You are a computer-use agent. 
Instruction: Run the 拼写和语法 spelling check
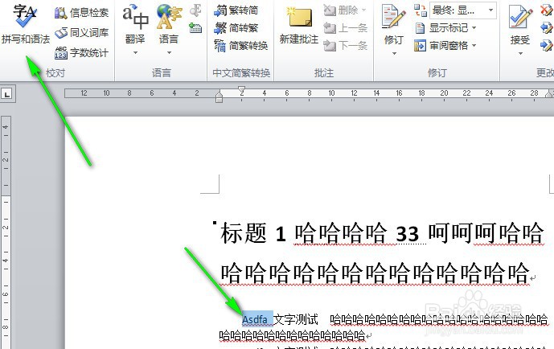point(25,25)
